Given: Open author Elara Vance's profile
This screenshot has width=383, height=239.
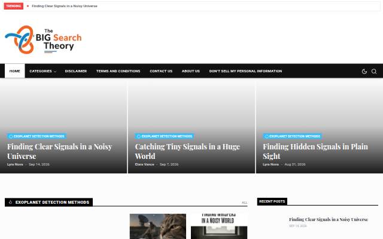Looking at the screenshot, I should coord(145,164).
